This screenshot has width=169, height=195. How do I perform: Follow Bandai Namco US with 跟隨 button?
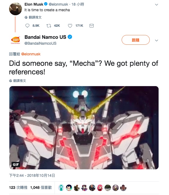[x=136, y=40]
